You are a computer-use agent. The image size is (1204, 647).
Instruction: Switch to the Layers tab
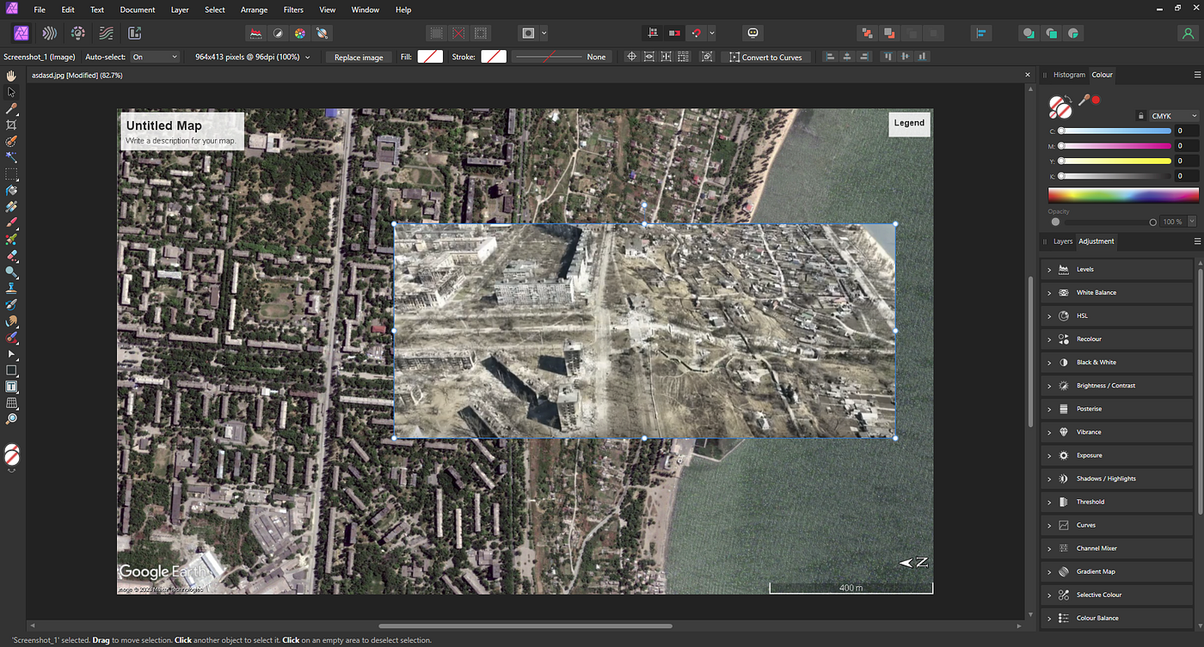click(x=1063, y=241)
